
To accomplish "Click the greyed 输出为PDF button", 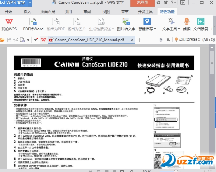I will click(56, 25).
